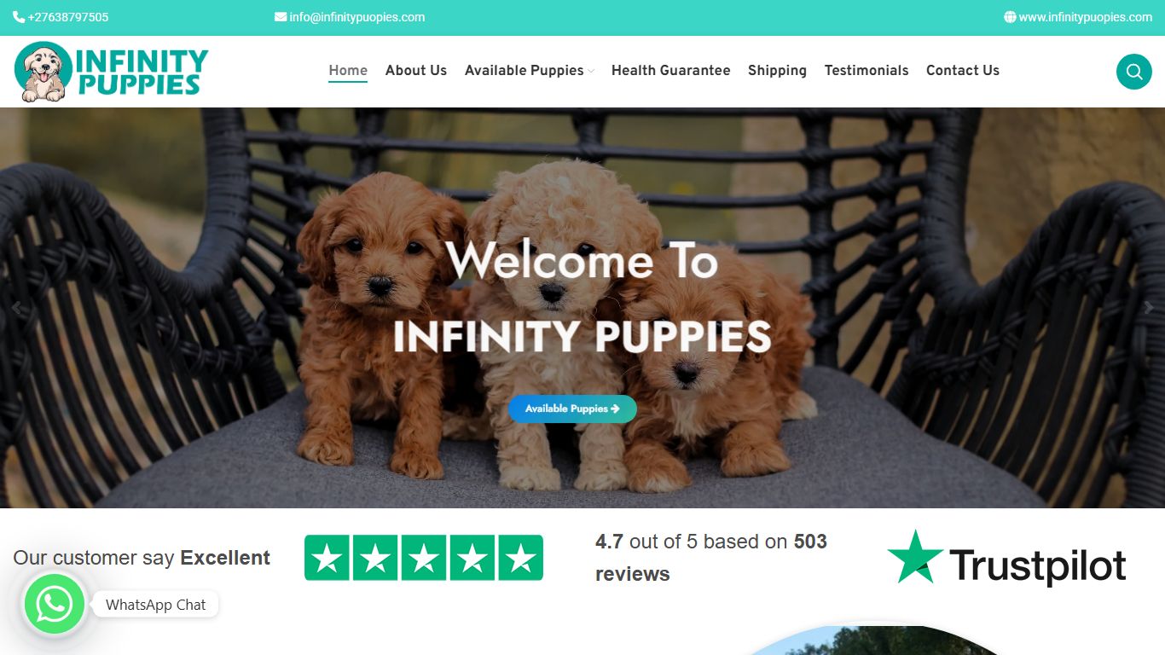Click the Infinity Puppies logo
1165x655 pixels.
coord(112,72)
